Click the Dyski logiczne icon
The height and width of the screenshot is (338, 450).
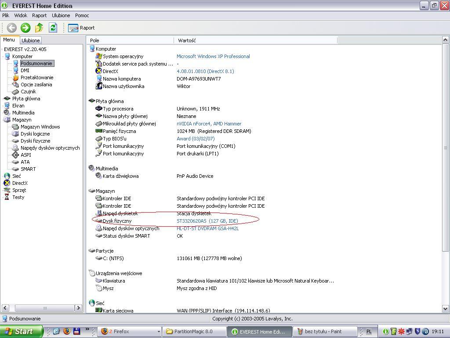click(x=15, y=134)
